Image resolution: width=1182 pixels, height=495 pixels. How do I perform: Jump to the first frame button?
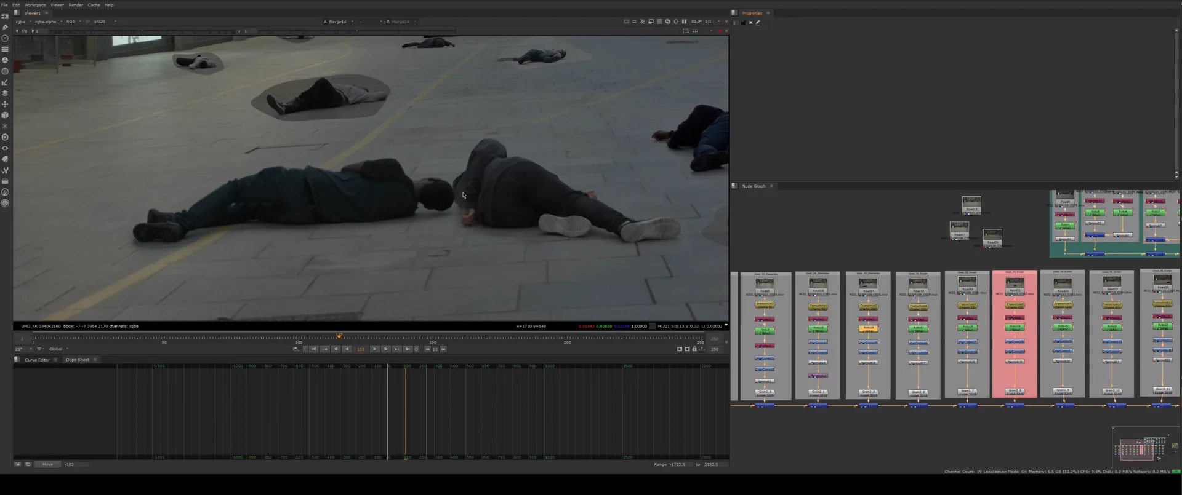(314, 349)
